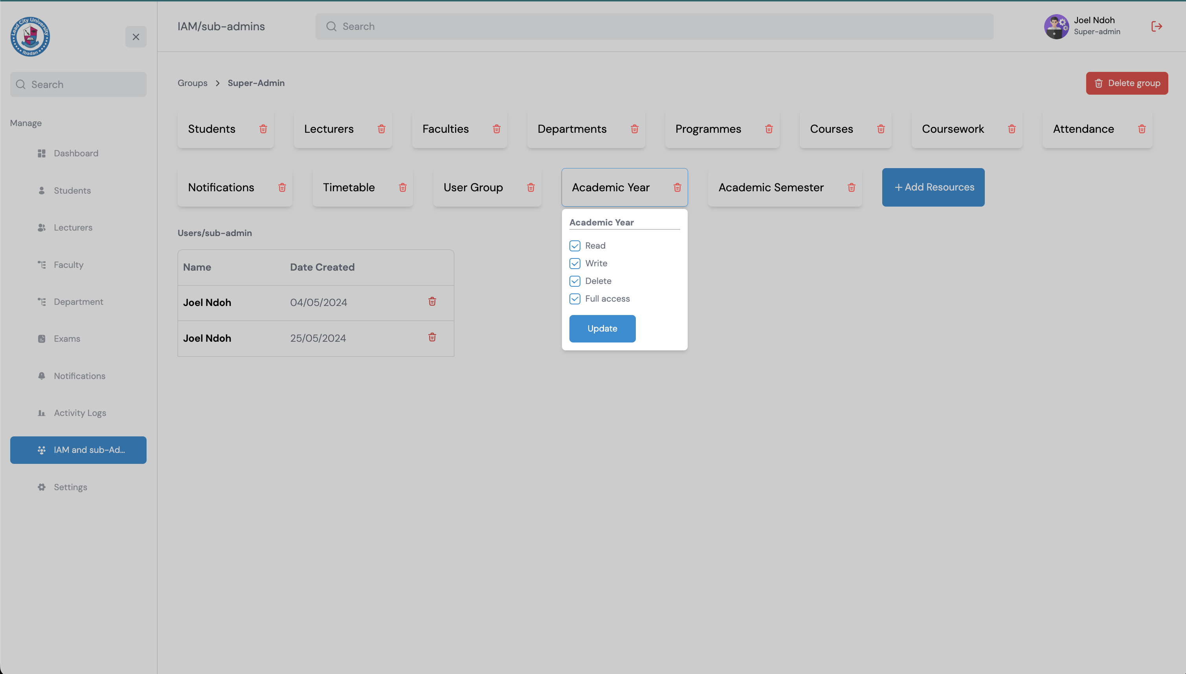
Task: Click the Update button in permissions popup
Action: tap(602, 329)
